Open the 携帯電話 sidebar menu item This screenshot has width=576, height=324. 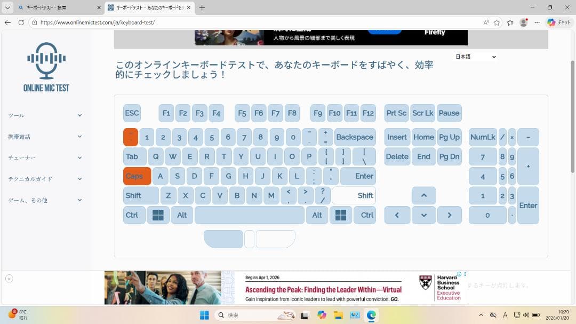click(x=45, y=137)
